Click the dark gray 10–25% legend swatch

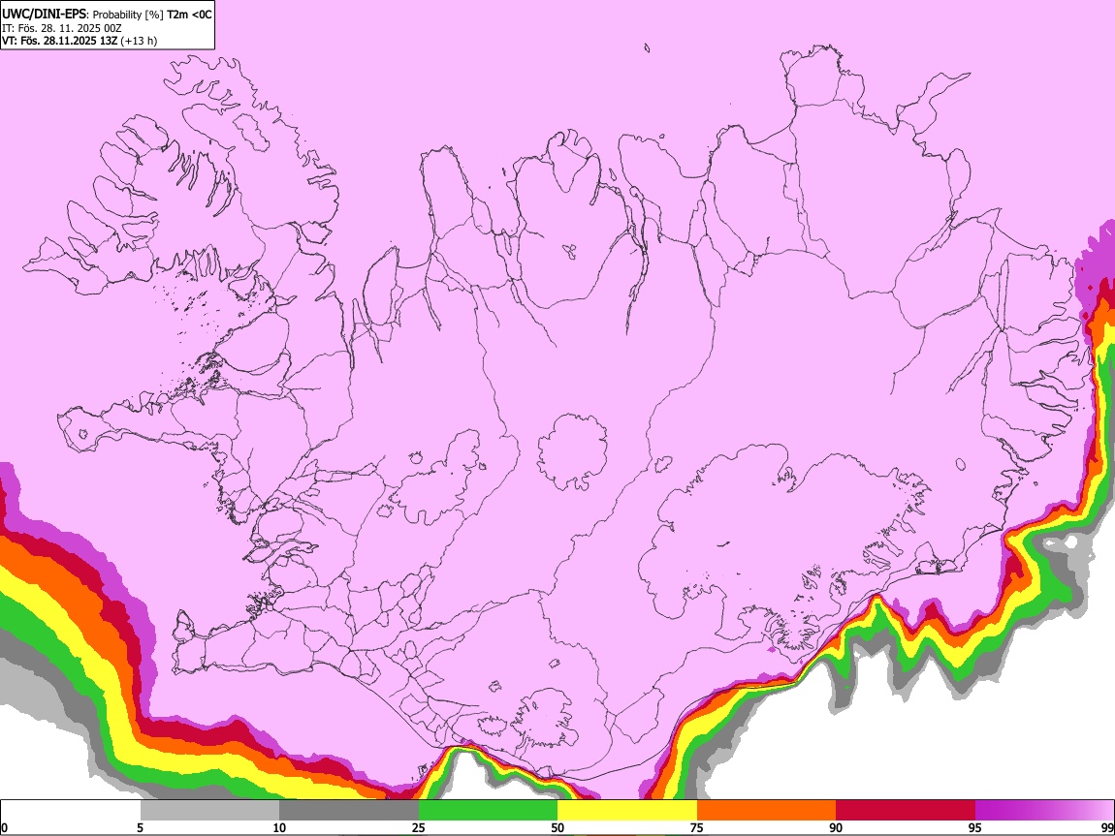click(349, 810)
